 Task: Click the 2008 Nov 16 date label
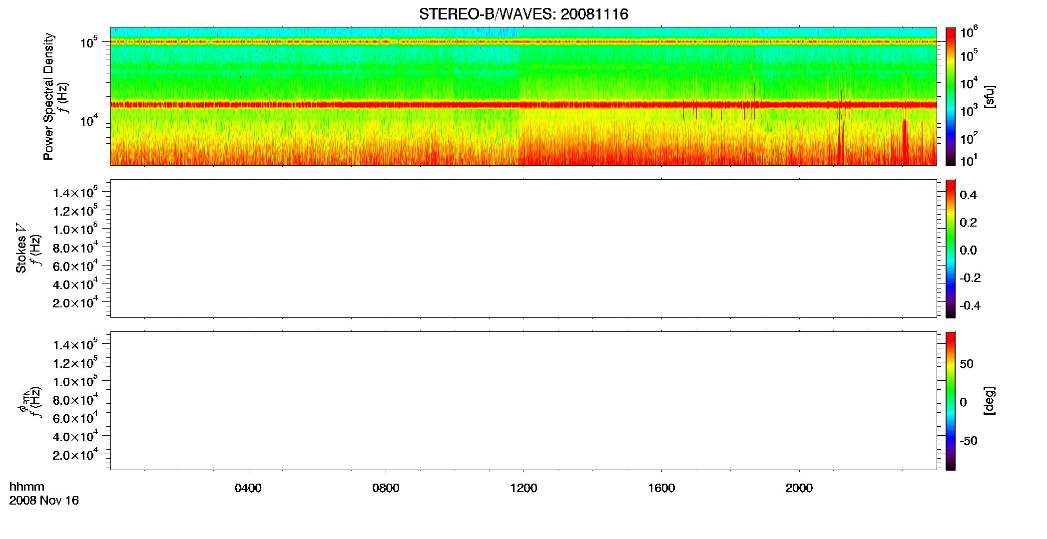(x=44, y=501)
